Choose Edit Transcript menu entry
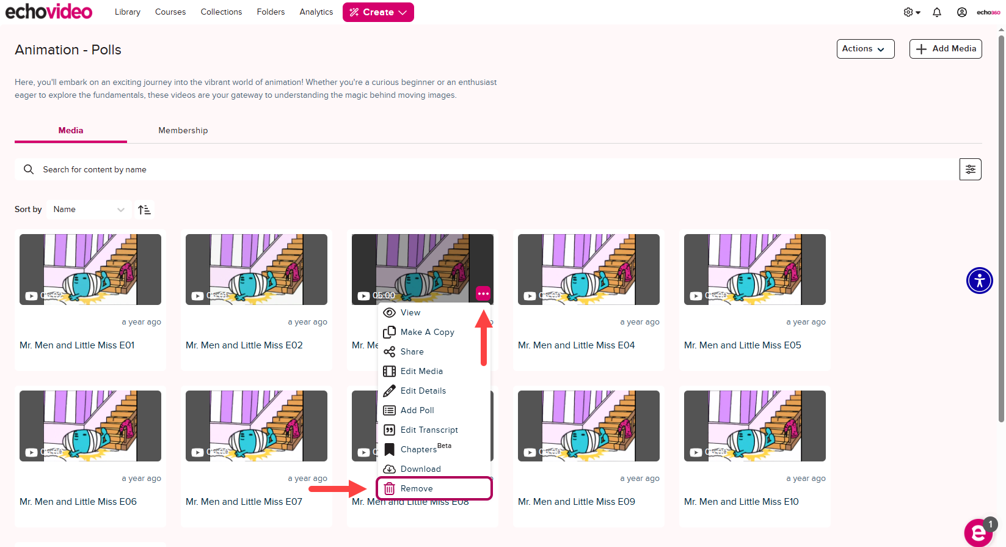This screenshot has width=1006, height=547. tap(434, 430)
